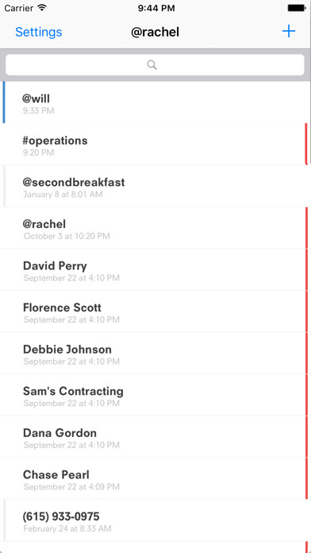Viewport: 311px width, 553px height.
Task: Focus the search field
Action: click(x=155, y=65)
